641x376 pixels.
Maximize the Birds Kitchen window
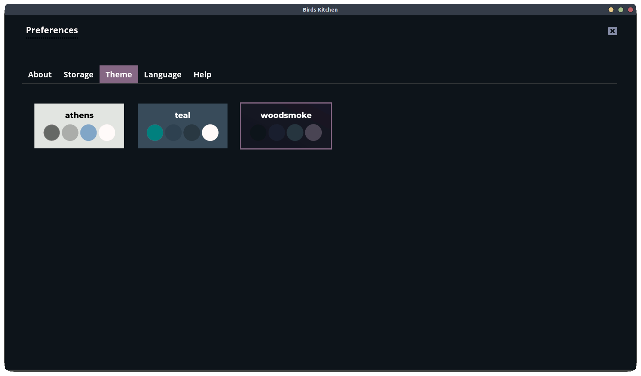[x=621, y=10]
